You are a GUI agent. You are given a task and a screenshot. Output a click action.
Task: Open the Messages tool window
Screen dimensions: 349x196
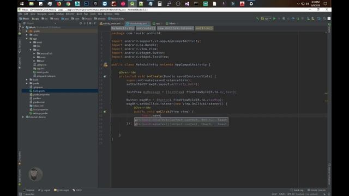click(62, 190)
